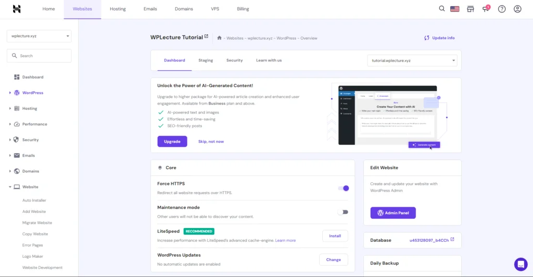Disable the Force HTTPS toggle
533x277 pixels.
point(344,188)
